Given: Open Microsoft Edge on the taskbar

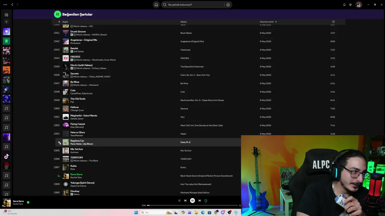Looking at the screenshot, I should tap(203, 212).
